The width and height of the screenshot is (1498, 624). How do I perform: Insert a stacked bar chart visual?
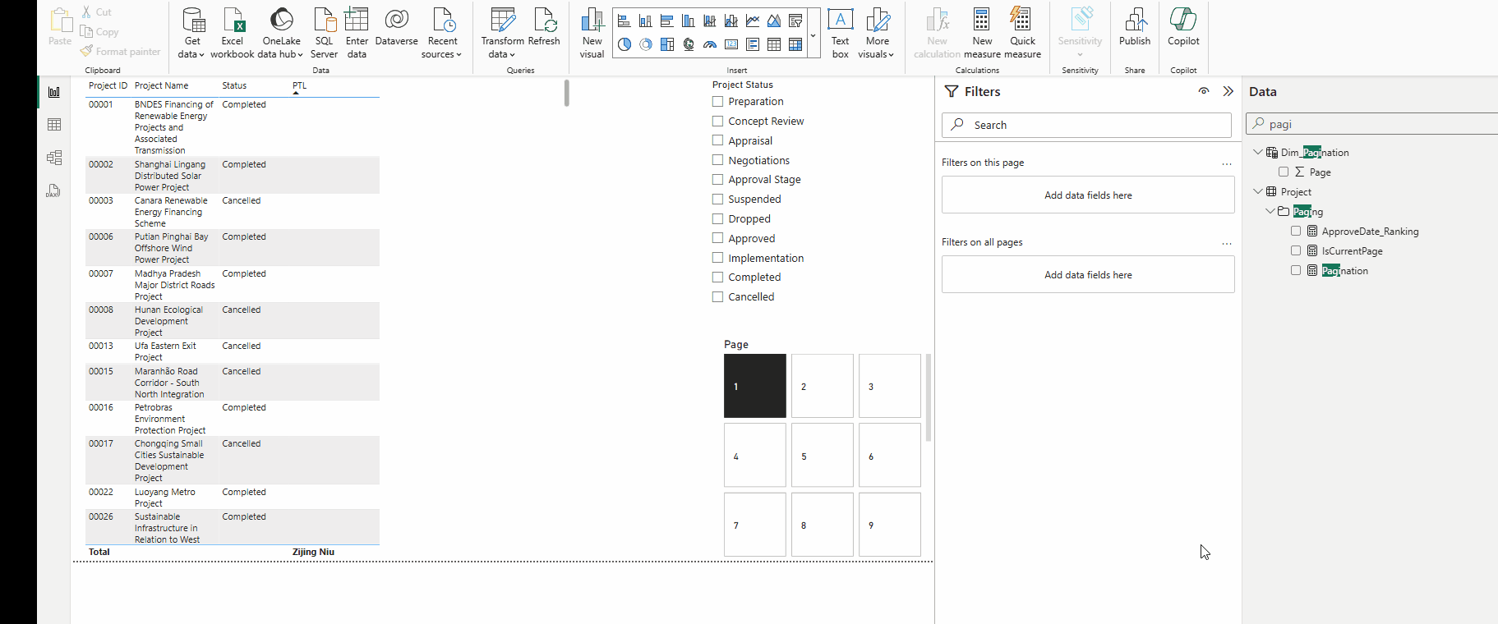pyautogui.click(x=625, y=21)
